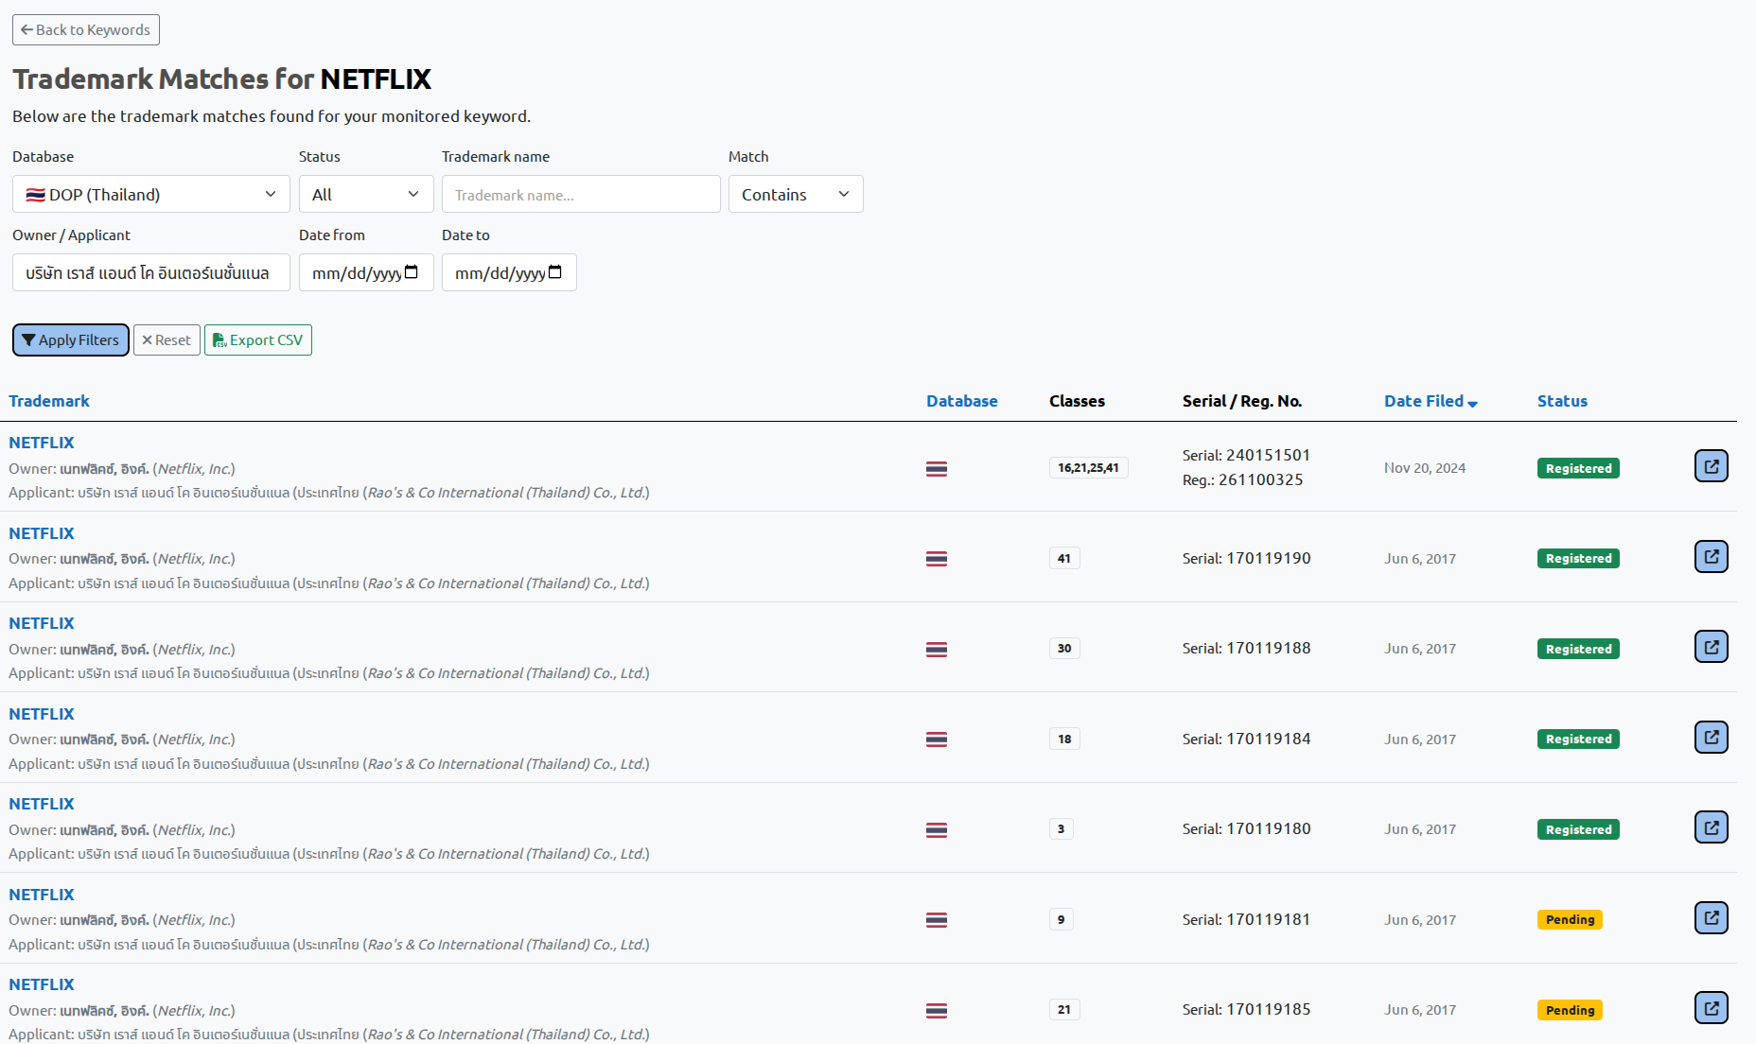Sort table by Status column

[1562, 401]
